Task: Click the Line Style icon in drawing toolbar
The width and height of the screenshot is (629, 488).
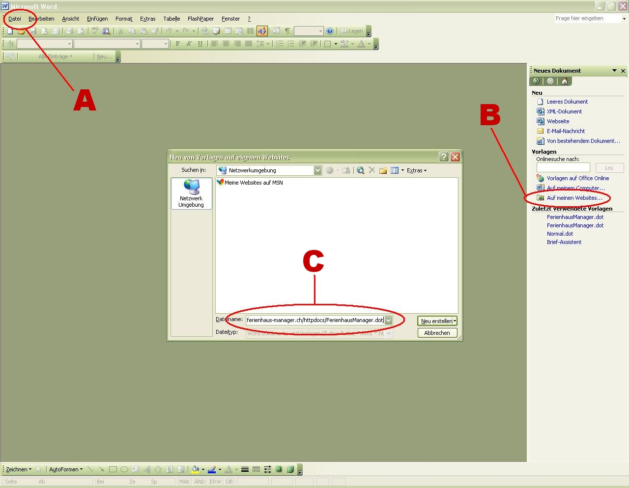Action: [245, 469]
